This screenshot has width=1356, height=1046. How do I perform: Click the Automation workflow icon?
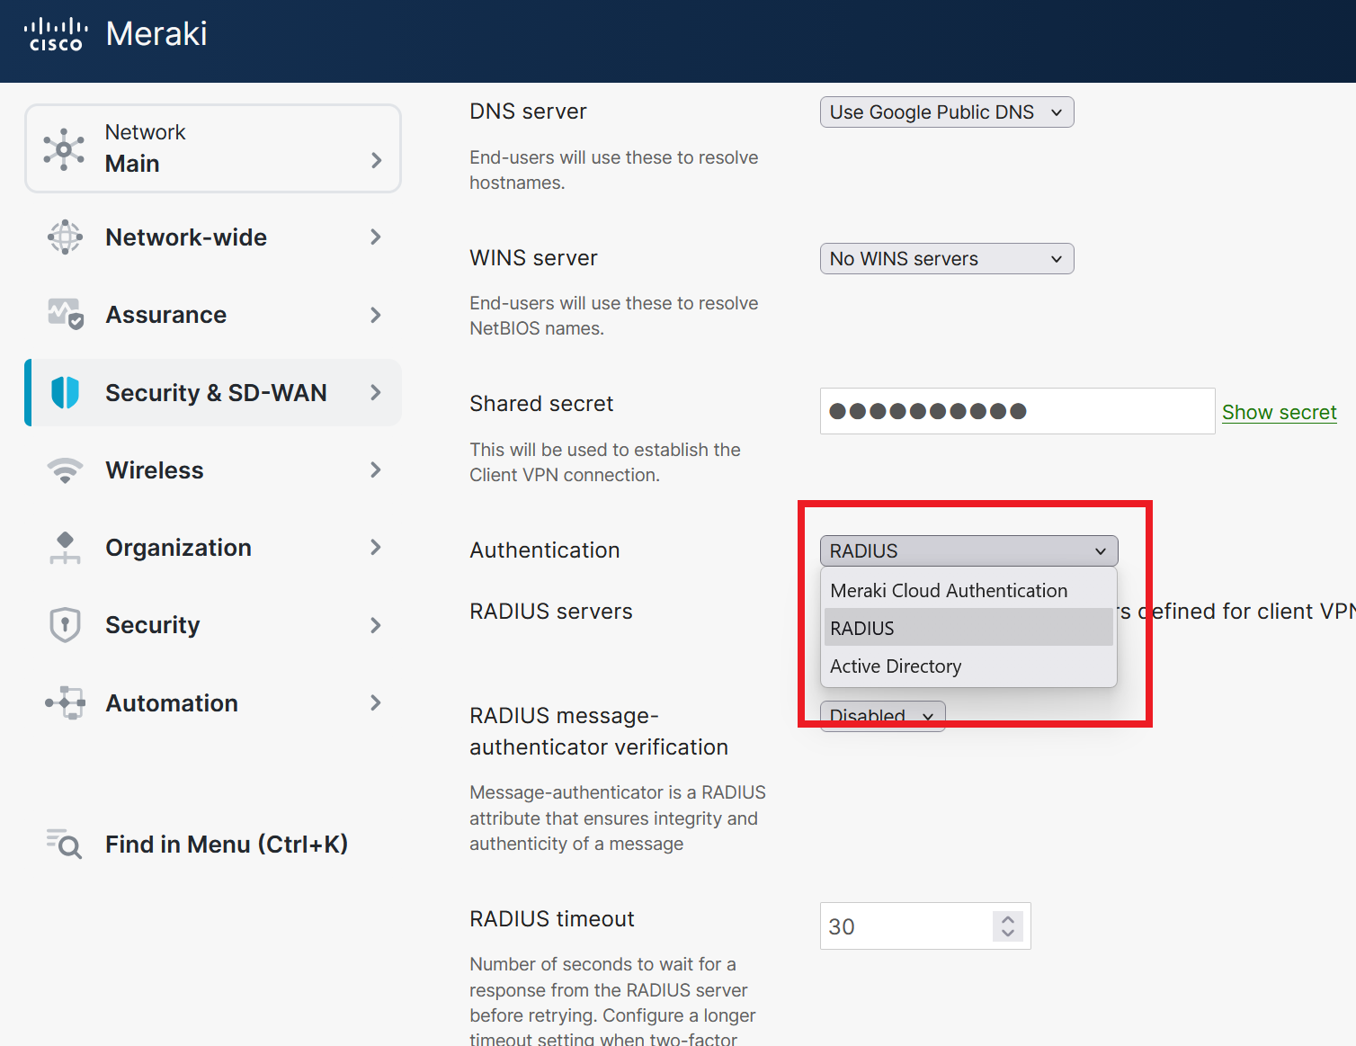click(66, 703)
